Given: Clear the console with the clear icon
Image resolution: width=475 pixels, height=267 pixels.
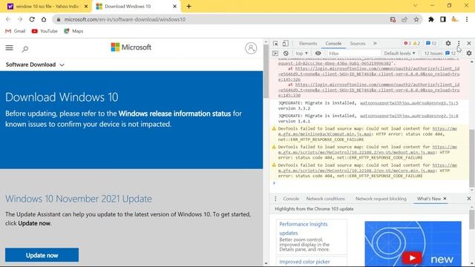Looking at the screenshot, I should [286, 53].
